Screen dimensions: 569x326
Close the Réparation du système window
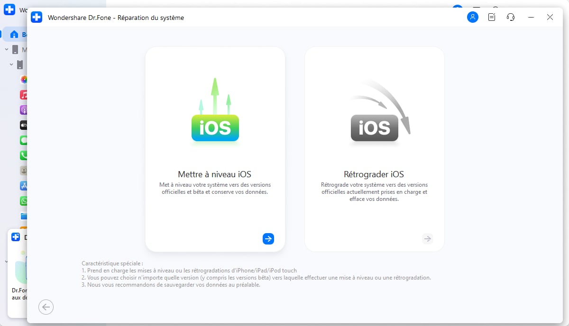tap(550, 17)
